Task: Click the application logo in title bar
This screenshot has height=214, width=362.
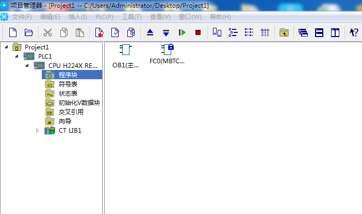Action: tap(4, 6)
